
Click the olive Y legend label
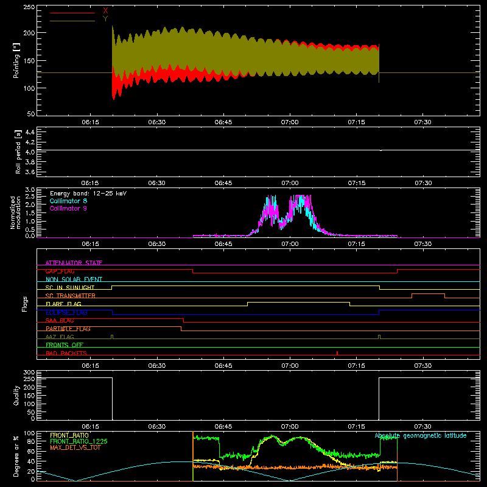105,19
